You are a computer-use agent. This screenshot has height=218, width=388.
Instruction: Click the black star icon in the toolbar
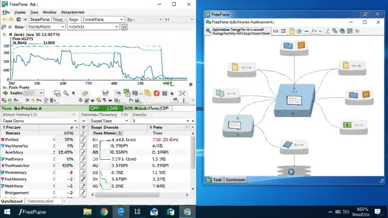(172, 93)
